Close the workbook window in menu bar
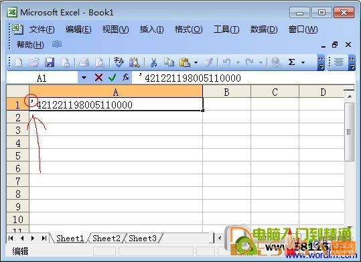Image resolution: width=361 pixels, height=262 pixels. click(348, 44)
